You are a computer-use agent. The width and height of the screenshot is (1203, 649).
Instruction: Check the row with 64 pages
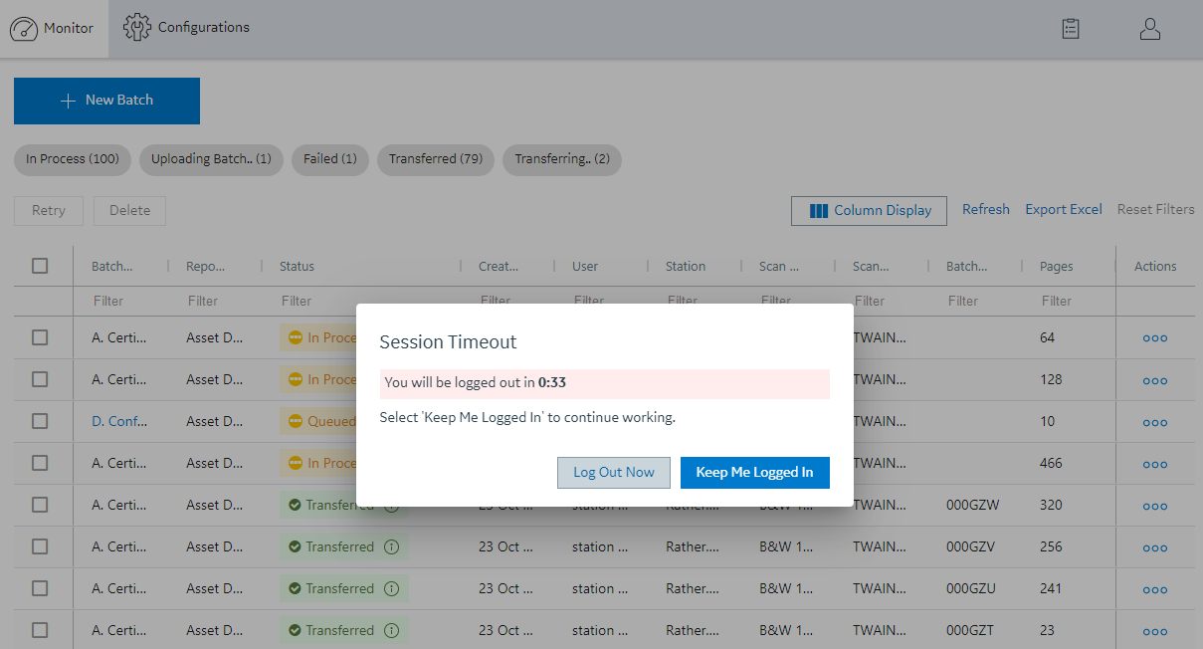[40, 337]
